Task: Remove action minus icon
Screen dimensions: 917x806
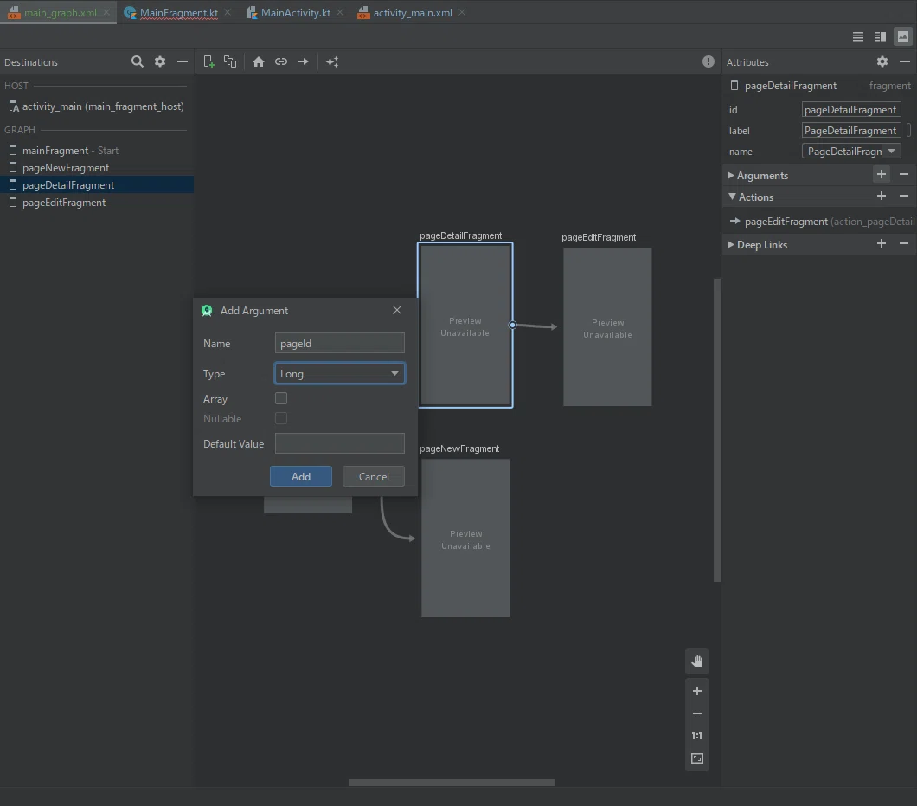Action: [x=903, y=196]
